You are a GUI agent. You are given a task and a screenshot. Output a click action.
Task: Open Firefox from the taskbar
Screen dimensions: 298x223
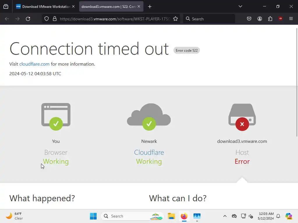tap(184, 216)
